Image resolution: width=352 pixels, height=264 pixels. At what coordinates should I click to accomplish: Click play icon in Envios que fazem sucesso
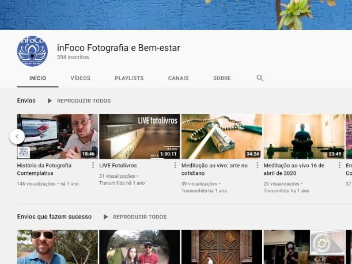[x=105, y=217]
